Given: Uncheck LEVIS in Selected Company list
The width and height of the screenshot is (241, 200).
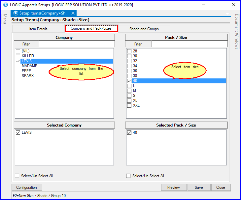Looking at the screenshot, I should pyautogui.click(x=18, y=132).
